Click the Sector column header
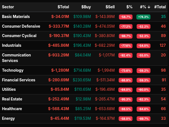Screen dimensions: 169x127 click(8, 7)
